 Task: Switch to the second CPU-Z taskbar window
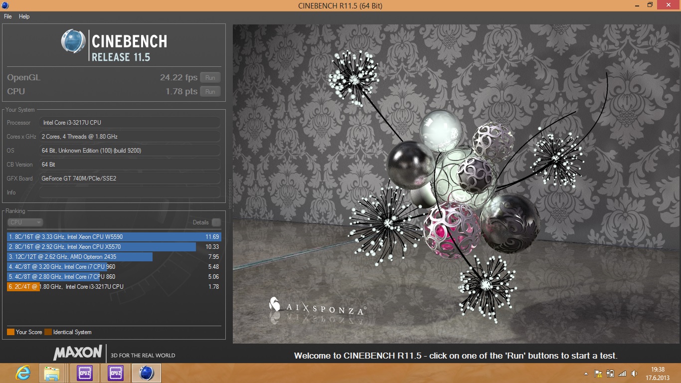coord(116,373)
